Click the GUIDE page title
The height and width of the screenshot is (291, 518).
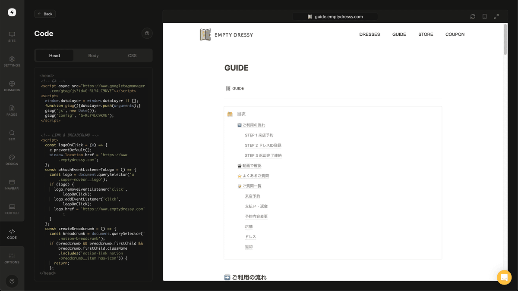pos(237,68)
